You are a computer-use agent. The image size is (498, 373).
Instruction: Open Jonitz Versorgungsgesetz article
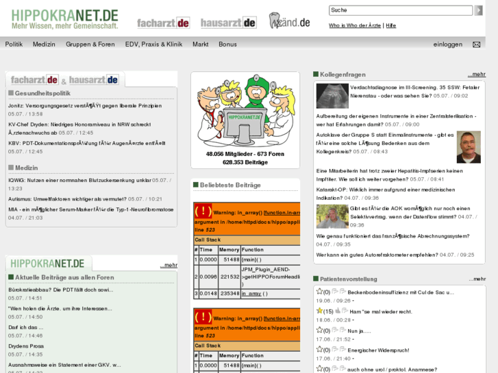click(x=85, y=105)
